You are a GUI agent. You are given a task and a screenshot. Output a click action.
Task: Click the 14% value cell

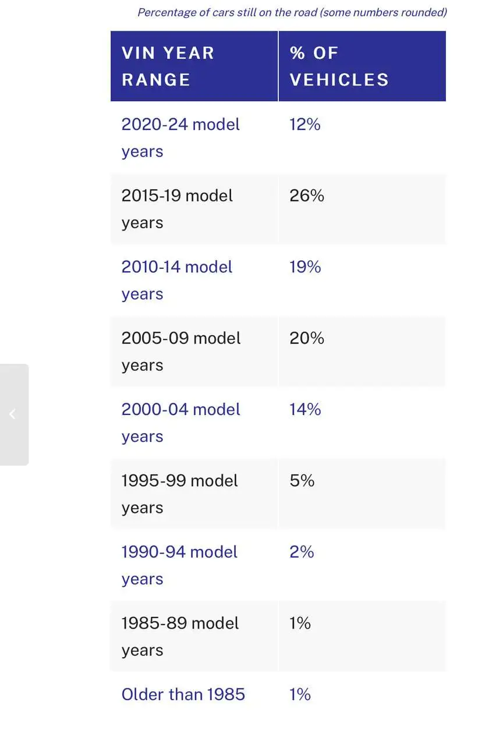[305, 410]
